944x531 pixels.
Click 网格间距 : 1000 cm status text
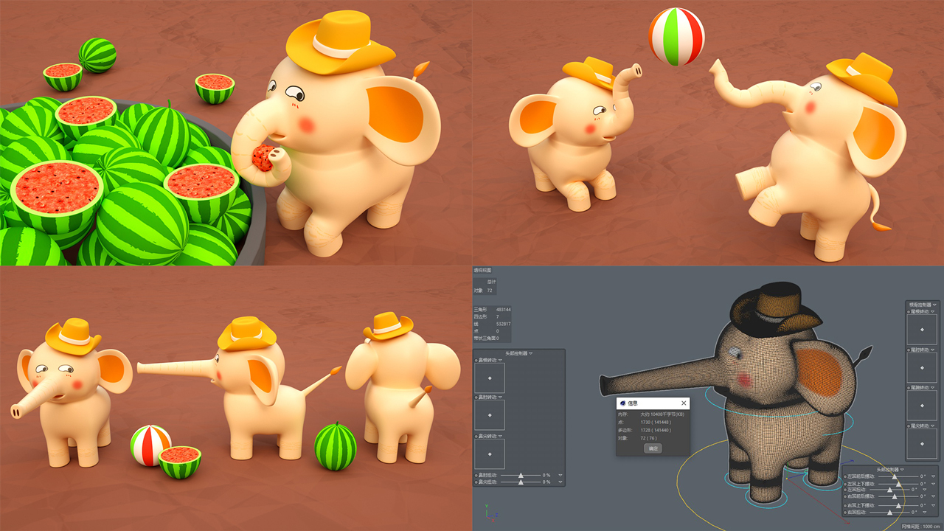point(922,526)
